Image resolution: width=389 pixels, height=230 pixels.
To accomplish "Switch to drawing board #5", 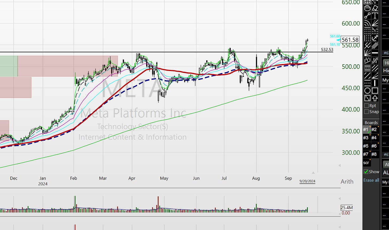I will click(x=367, y=146).
